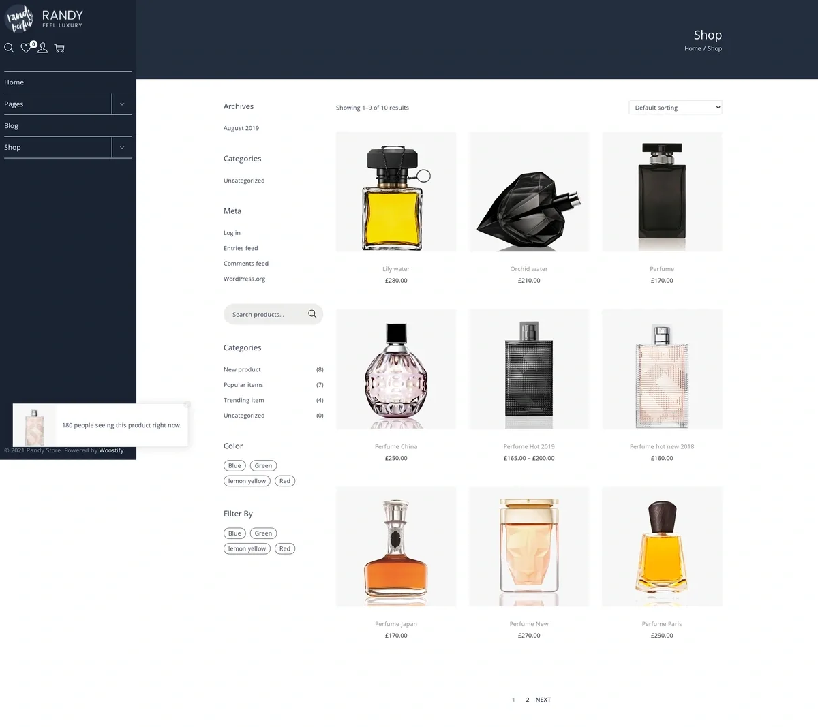This screenshot has width=818, height=727.
Task: Open the Popular items category
Action: [x=243, y=385]
